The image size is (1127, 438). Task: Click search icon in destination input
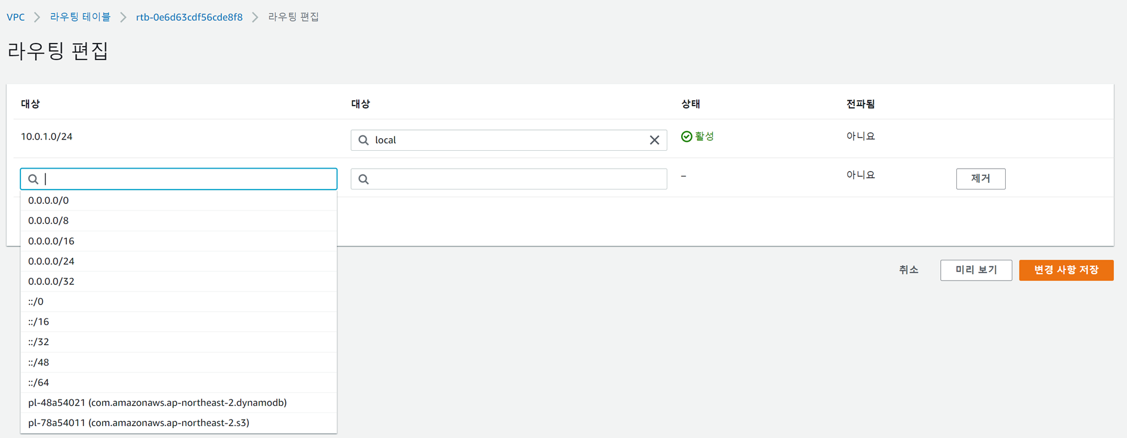click(x=33, y=179)
